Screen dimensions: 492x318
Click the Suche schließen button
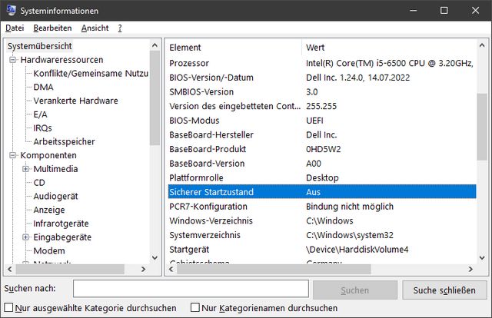pos(444,290)
